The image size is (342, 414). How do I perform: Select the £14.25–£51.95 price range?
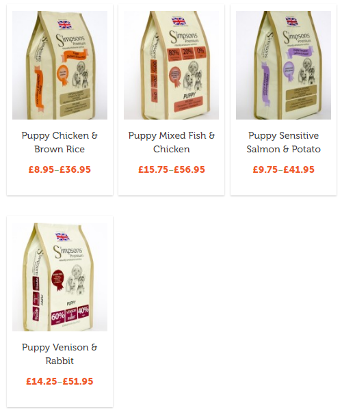pos(60,381)
